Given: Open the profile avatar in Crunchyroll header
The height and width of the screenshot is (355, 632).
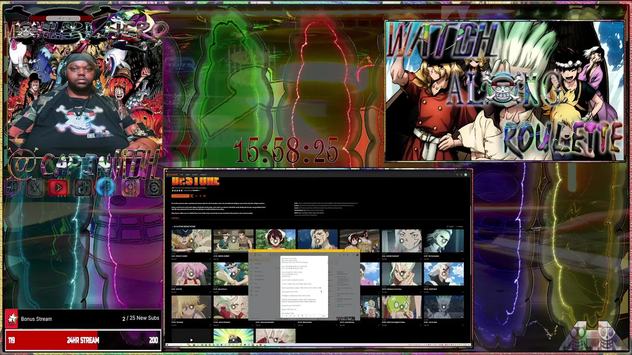Looking at the screenshot, I should point(465,175).
